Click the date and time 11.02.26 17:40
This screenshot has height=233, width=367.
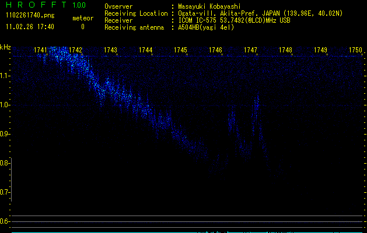[30, 27]
